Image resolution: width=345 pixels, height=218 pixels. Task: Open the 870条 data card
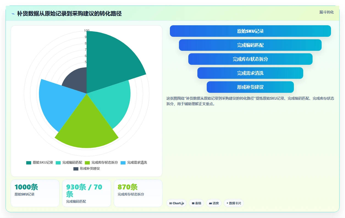point(138,193)
